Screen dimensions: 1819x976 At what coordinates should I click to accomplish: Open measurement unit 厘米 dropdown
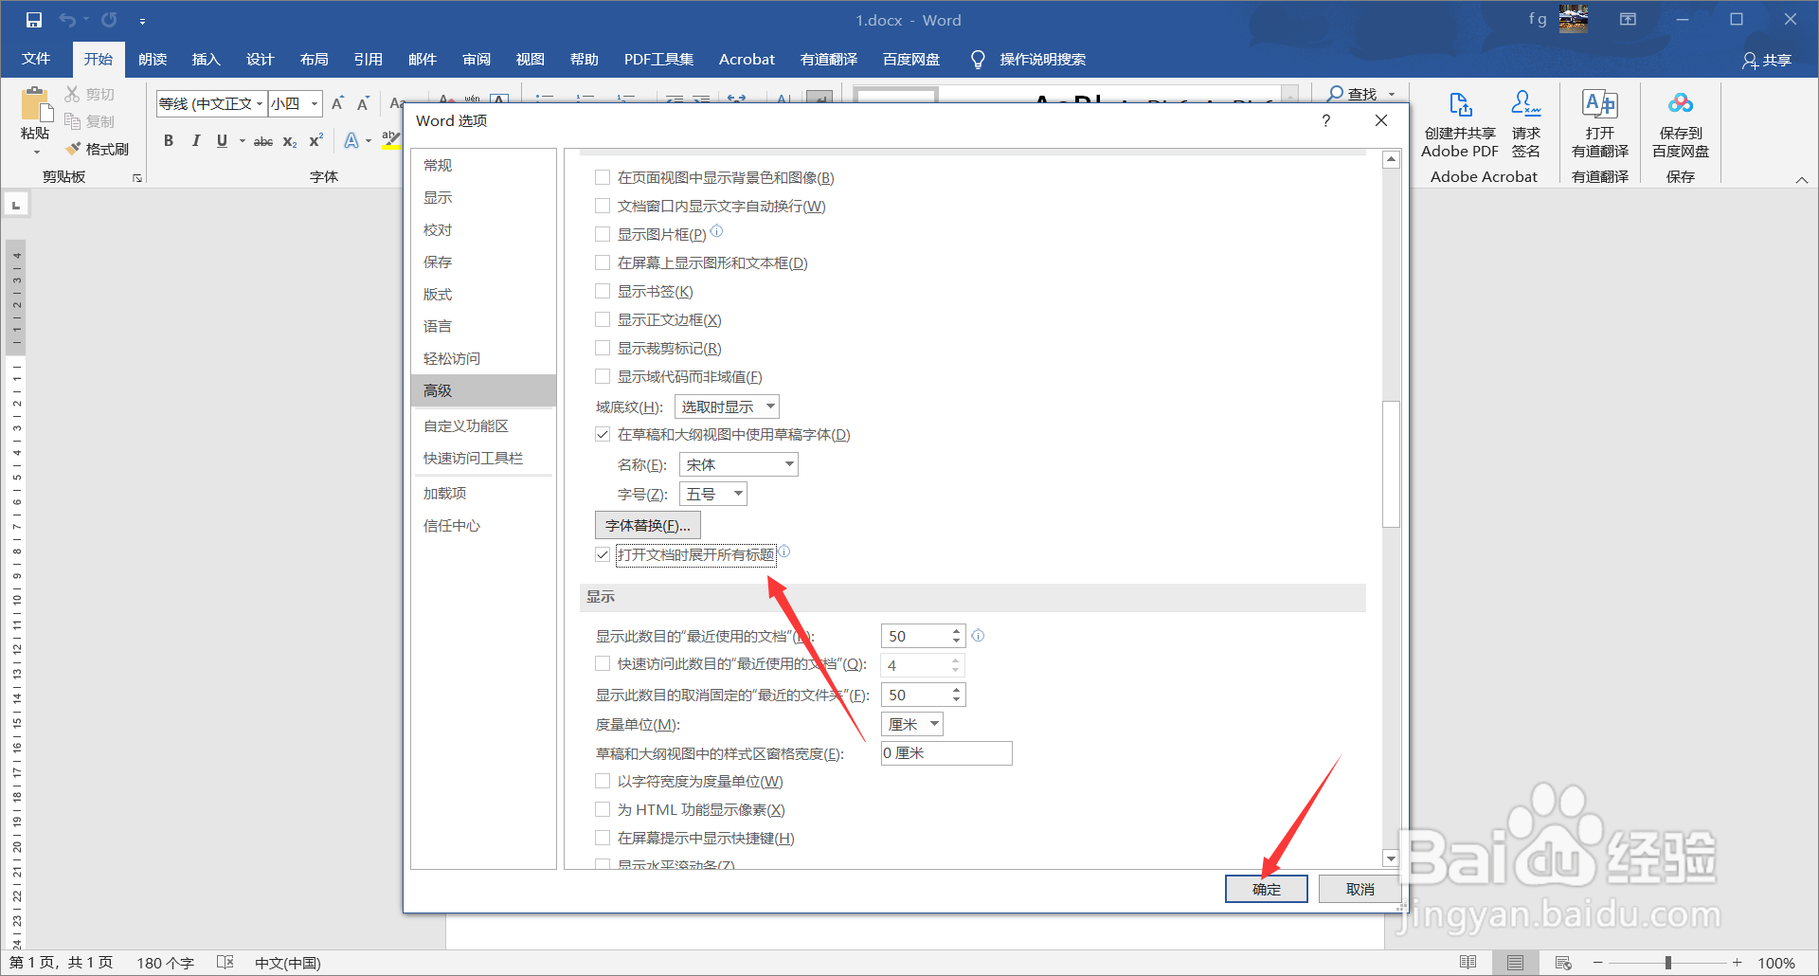(912, 724)
